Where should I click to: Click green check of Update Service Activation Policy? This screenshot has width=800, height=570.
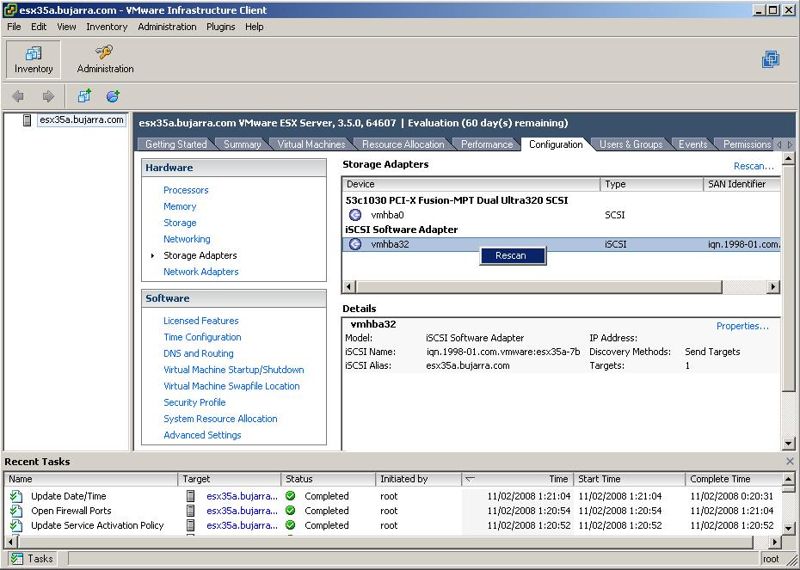pos(290,525)
